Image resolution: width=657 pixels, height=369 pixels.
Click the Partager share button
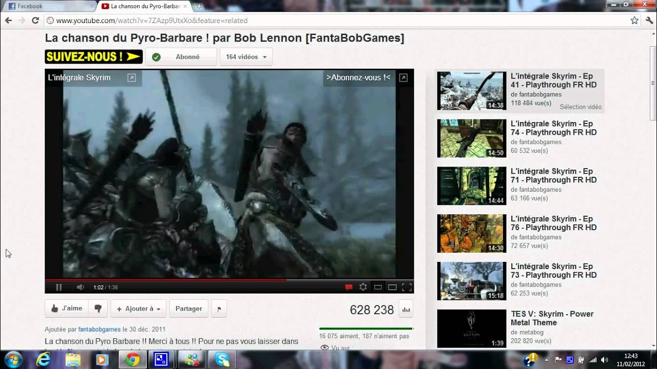coord(189,309)
